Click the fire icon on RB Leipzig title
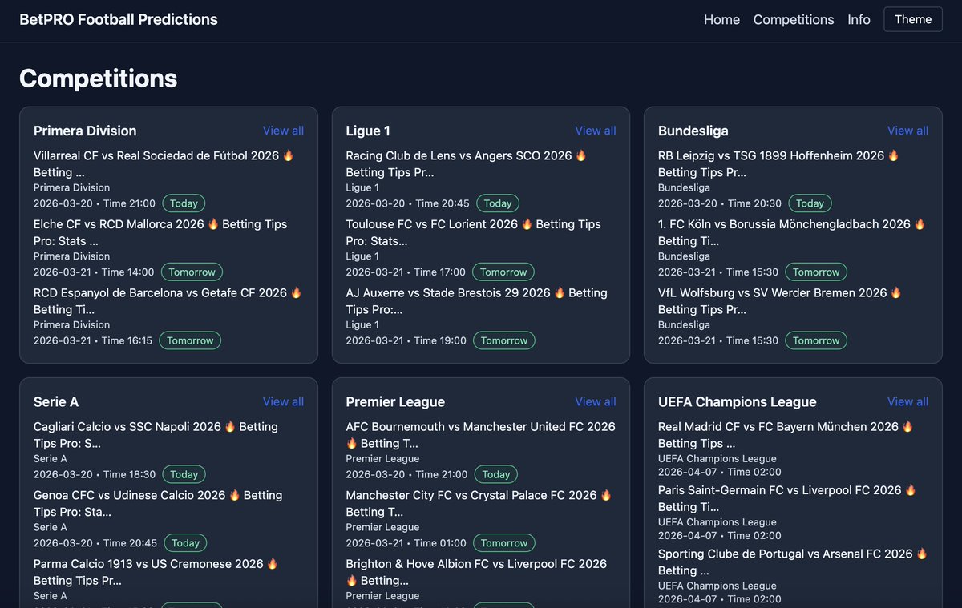This screenshot has height=608, width=962. (894, 155)
